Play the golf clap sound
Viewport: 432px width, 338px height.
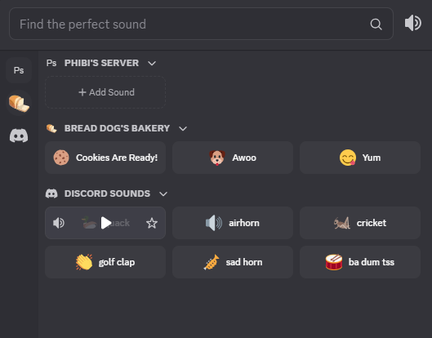105,262
